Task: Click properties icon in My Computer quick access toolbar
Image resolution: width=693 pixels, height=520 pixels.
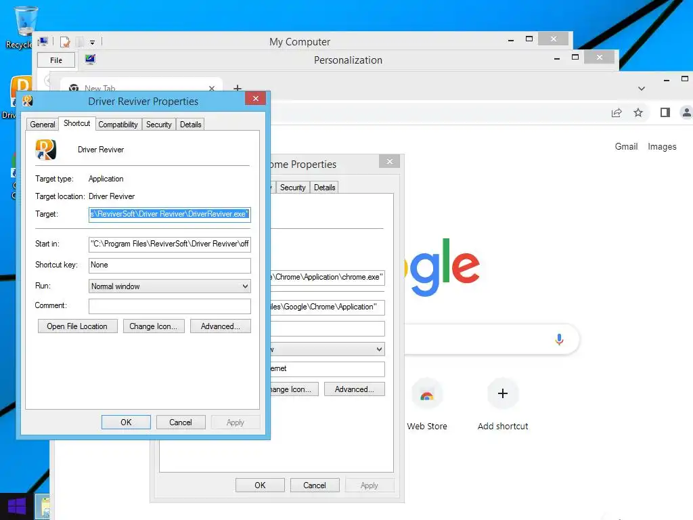Action: 65,42
